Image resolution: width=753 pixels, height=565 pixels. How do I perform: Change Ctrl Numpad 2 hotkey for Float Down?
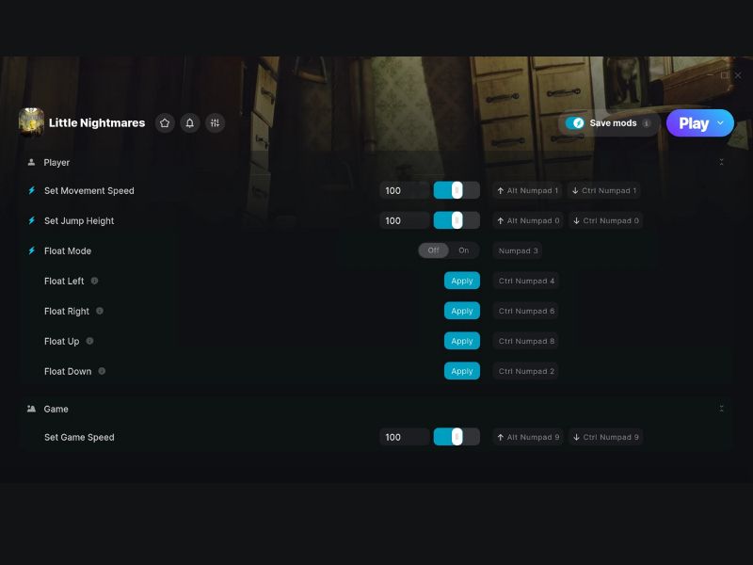526,371
